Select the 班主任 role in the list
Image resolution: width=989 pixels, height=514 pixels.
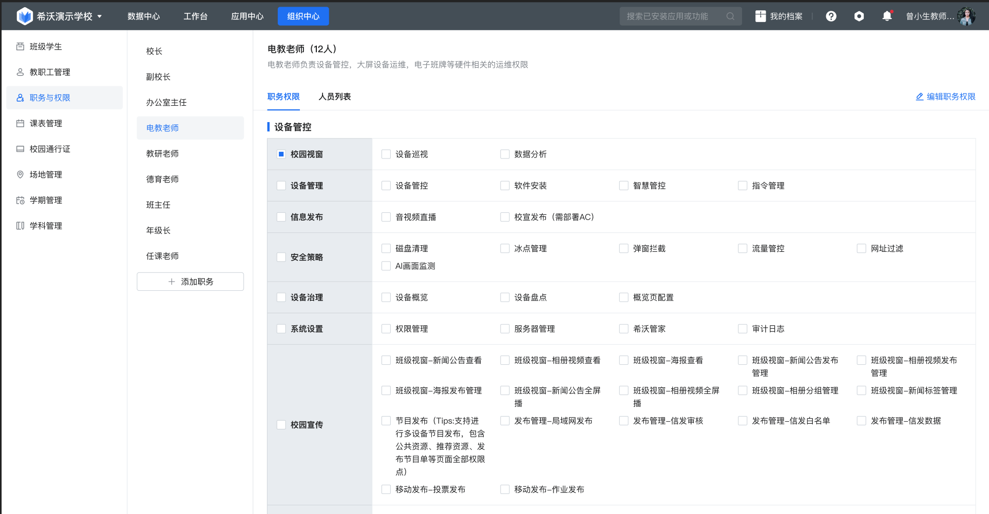(158, 205)
